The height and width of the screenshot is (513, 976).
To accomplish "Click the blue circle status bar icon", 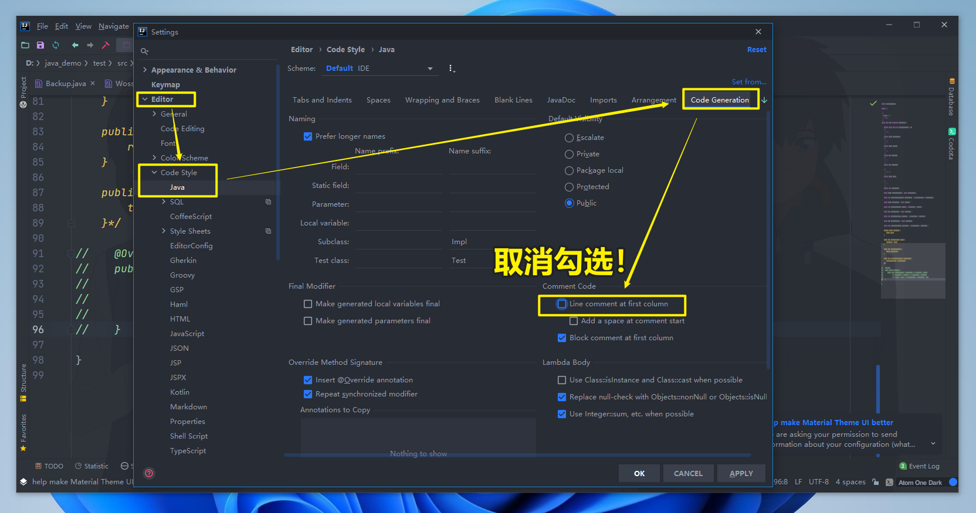I will tap(953, 482).
